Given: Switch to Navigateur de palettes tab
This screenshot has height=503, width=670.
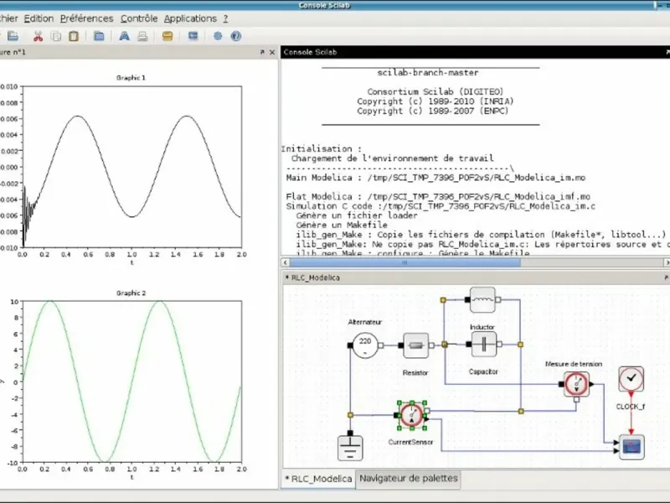Looking at the screenshot, I should 408,478.
